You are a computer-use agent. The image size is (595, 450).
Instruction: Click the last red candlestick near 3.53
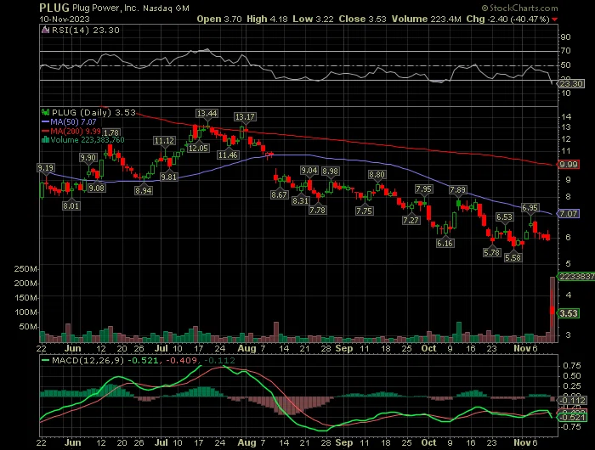(552, 311)
